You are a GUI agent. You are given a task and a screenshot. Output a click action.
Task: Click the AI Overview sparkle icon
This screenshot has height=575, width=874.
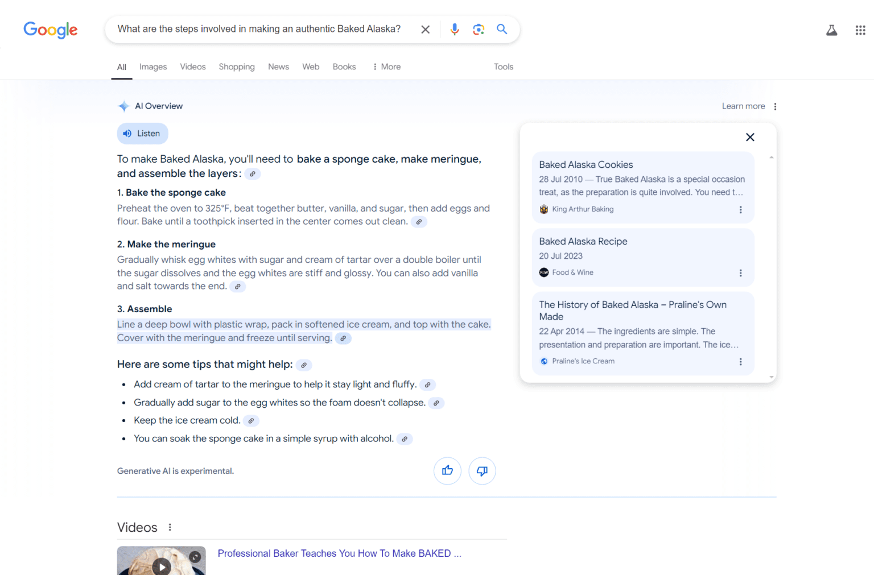click(x=123, y=106)
